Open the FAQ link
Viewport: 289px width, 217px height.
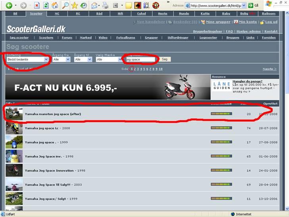click(x=229, y=31)
